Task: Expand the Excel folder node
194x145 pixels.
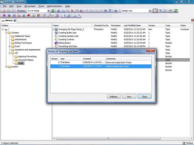Action: point(9,46)
